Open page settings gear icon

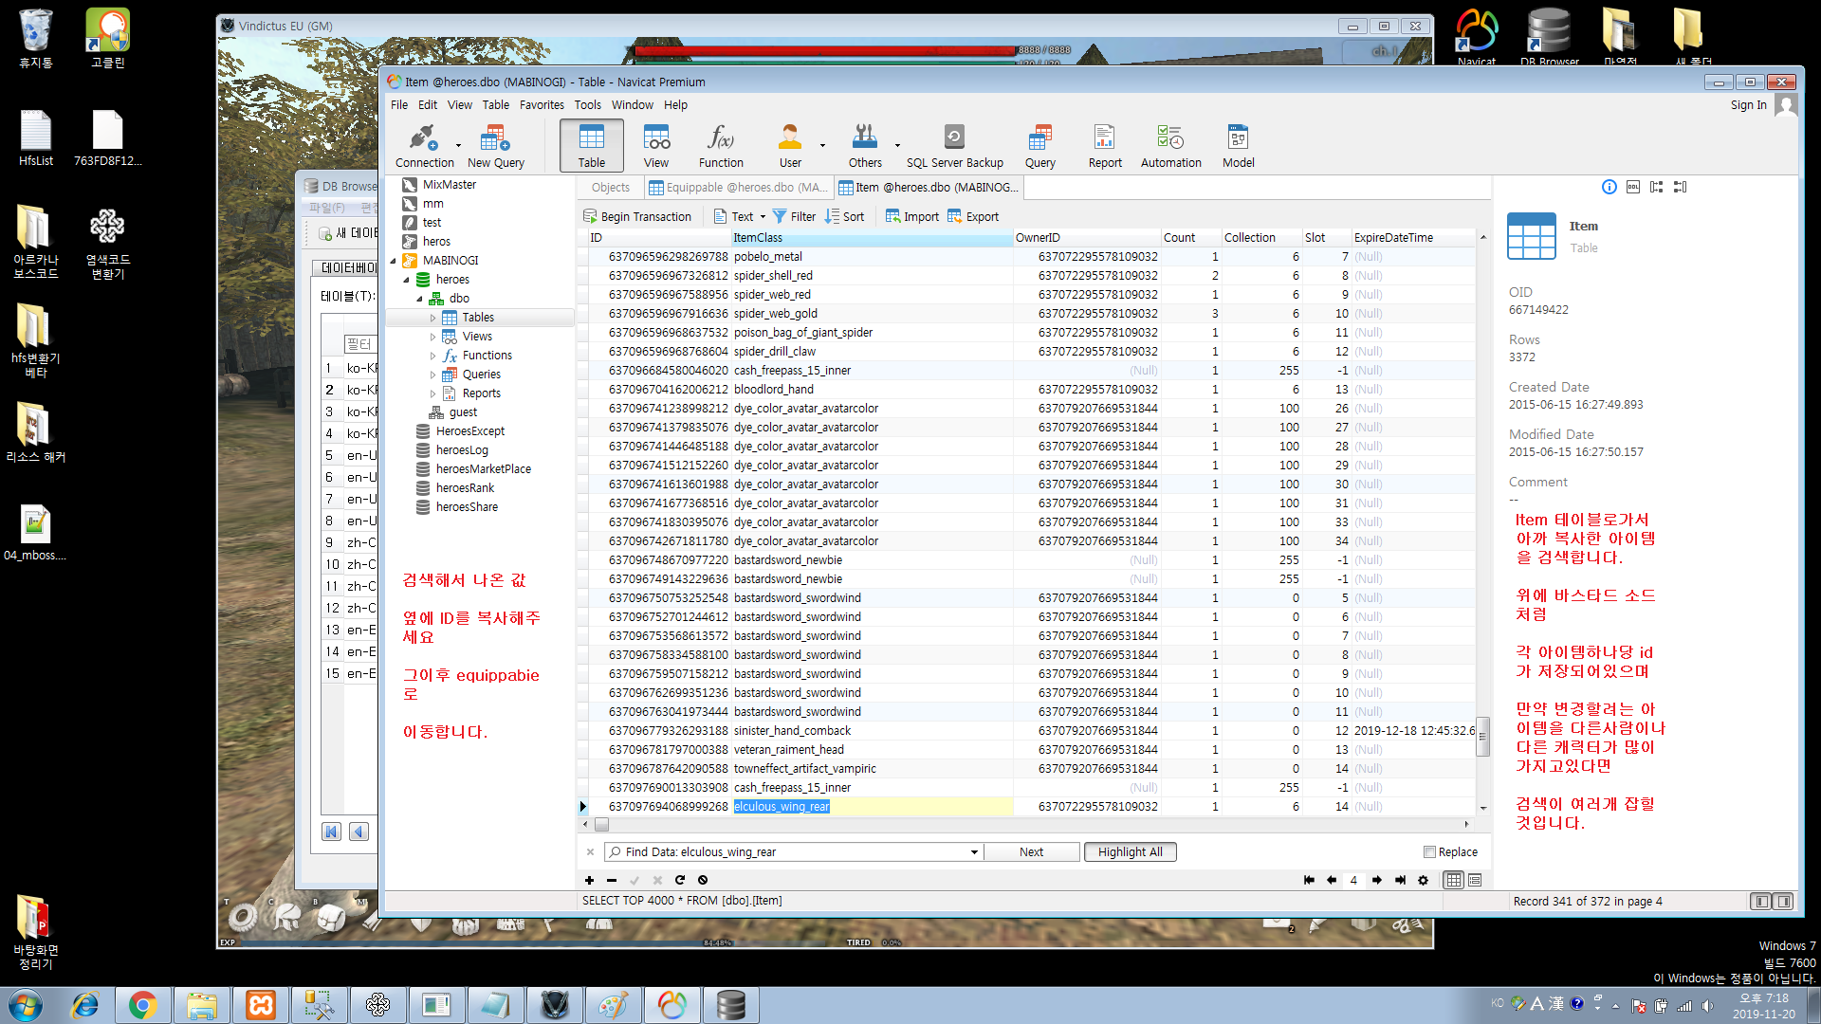(1423, 880)
